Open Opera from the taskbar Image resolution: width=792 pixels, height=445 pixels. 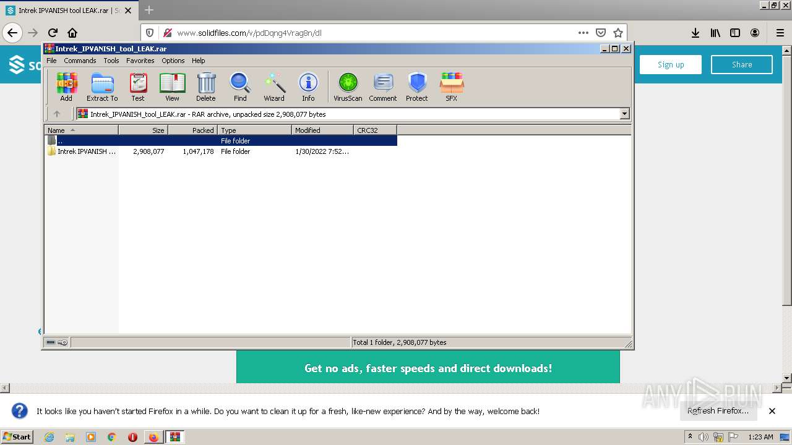point(132,437)
